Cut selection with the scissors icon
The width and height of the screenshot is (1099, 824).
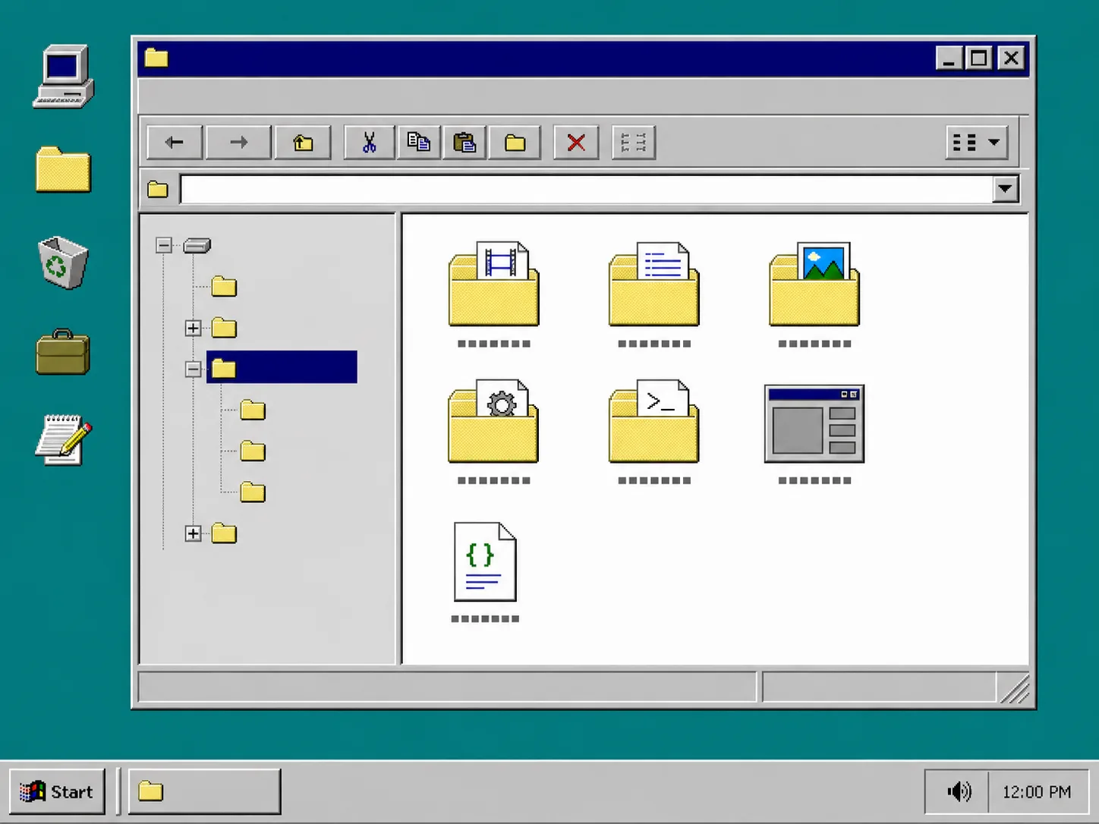(369, 143)
